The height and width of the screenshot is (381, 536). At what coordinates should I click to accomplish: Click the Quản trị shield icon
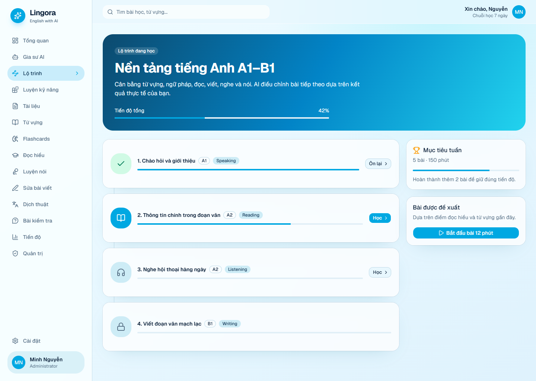point(15,253)
